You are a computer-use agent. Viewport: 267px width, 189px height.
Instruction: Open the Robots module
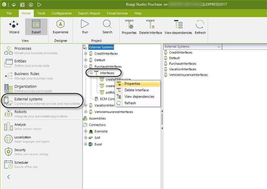[x=41, y=114]
